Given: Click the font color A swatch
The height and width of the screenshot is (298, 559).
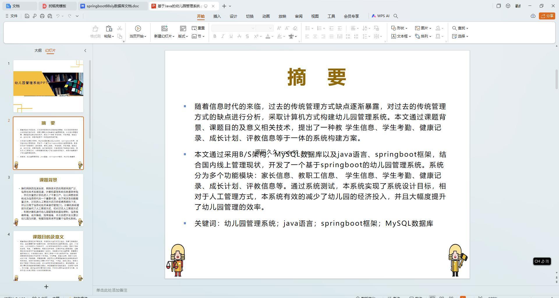Looking at the screenshot, I should click(268, 36).
